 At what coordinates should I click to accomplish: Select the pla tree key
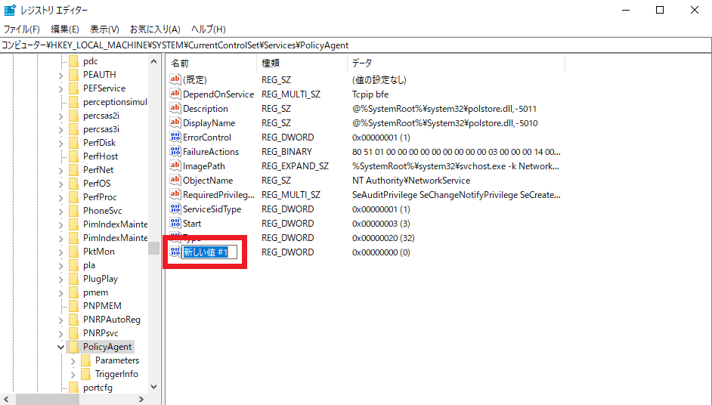(89, 265)
